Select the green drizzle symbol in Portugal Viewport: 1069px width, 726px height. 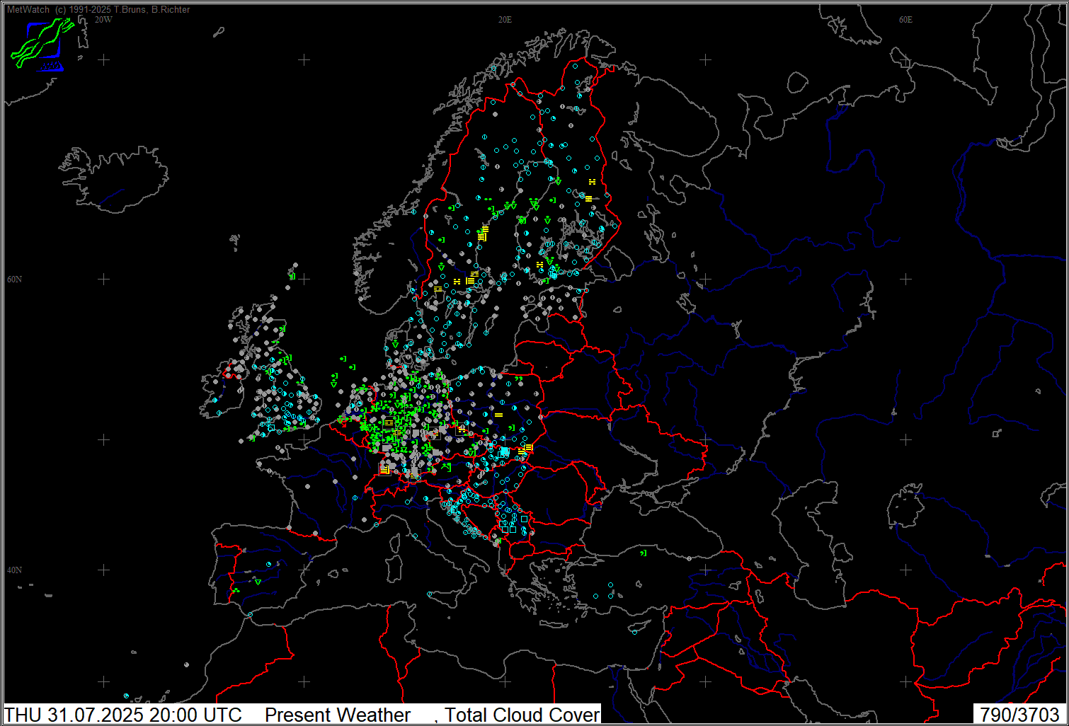coord(236,590)
